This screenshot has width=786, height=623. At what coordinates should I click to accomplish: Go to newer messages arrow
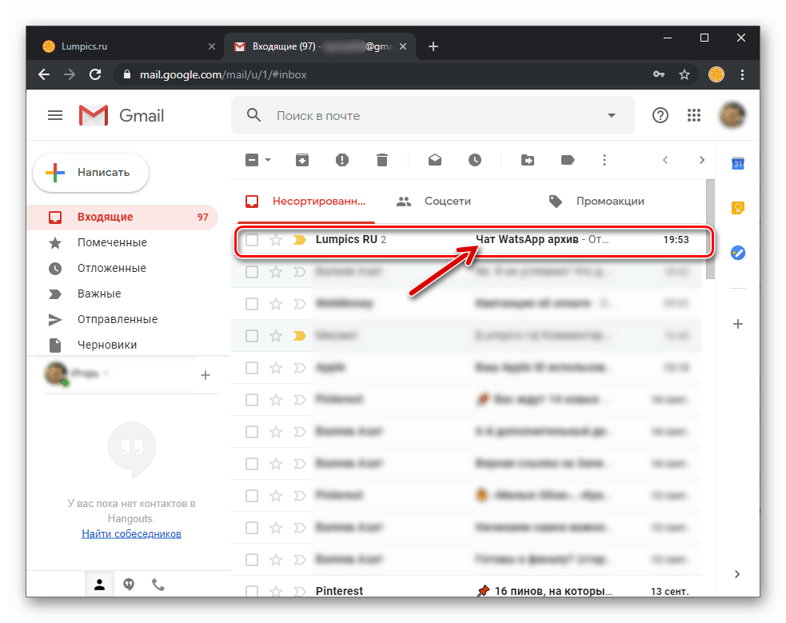(665, 160)
